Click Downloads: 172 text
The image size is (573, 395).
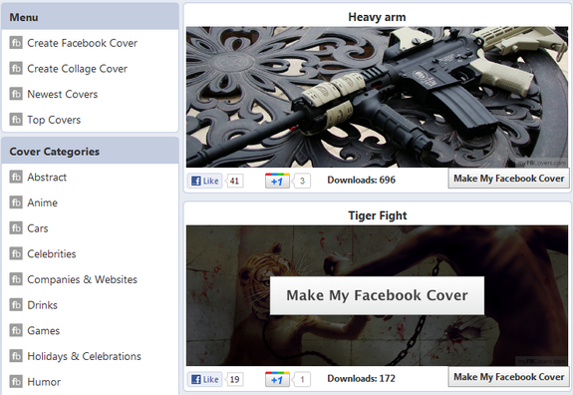coord(361,379)
